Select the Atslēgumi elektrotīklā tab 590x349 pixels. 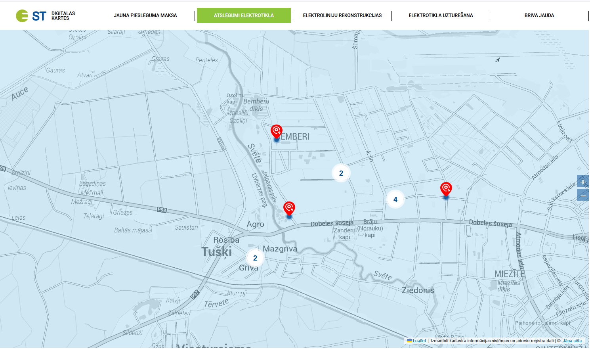244,15
